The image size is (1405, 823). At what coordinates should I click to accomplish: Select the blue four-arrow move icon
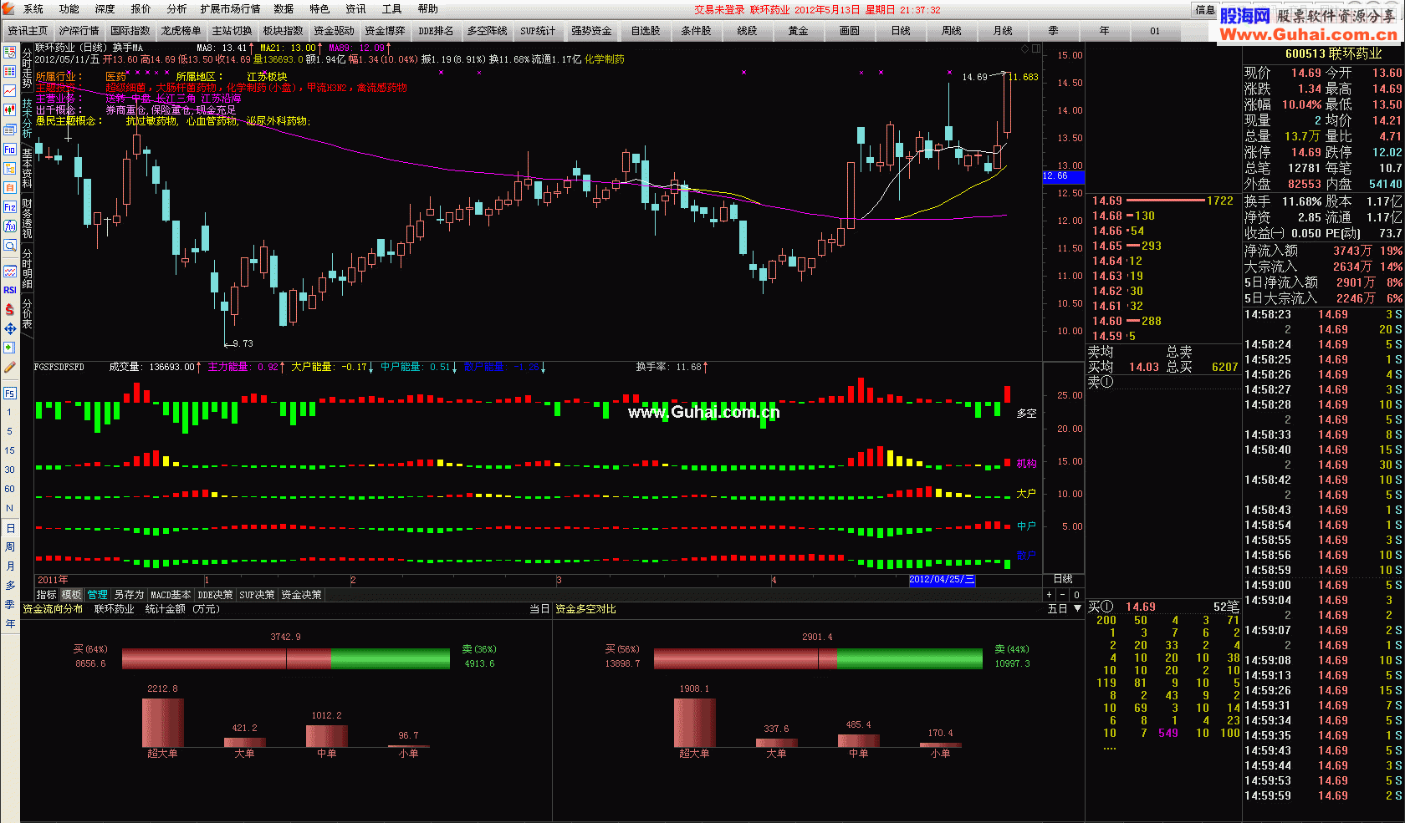click(x=10, y=328)
